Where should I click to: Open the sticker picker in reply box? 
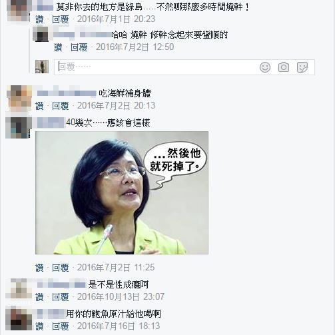[302, 67]
